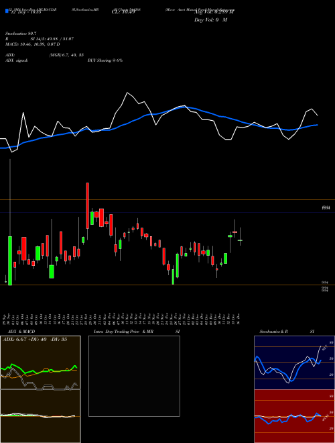Open the empty intraday trading price panel

134,376
